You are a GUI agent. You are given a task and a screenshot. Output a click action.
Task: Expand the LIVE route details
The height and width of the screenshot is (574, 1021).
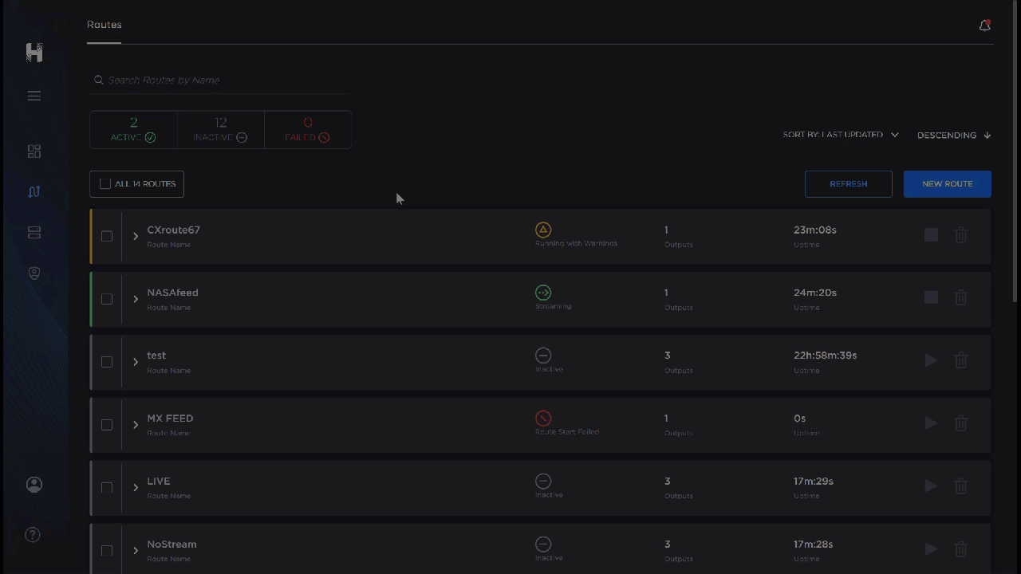point(136,487)
